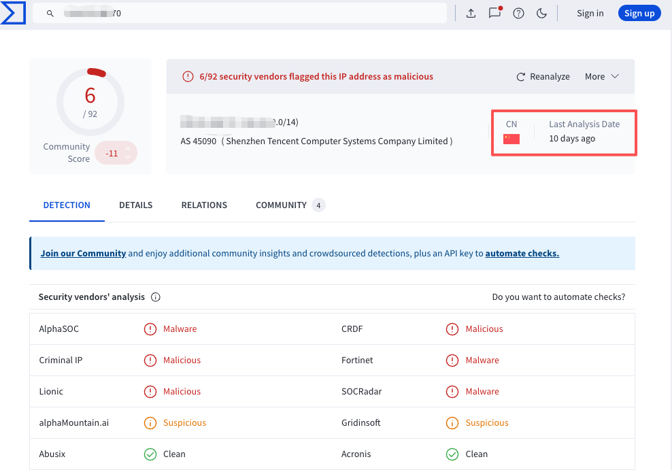Image resolution: width=672 pixels, height=470 pixels.
Task: Upvote the community score with the up arrow
Action: click(127, 148)
